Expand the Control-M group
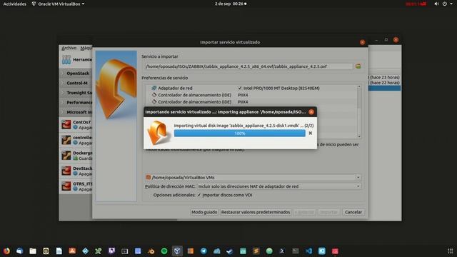This screenshot has width=457, height=257. tap(64, 83)
